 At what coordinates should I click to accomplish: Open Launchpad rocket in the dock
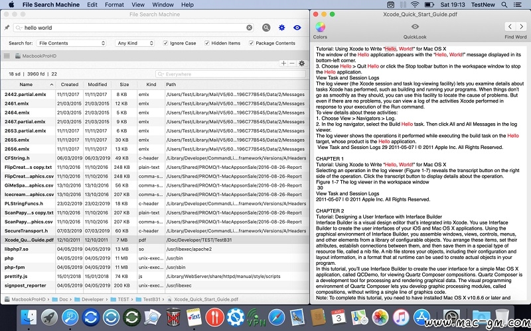49,318
